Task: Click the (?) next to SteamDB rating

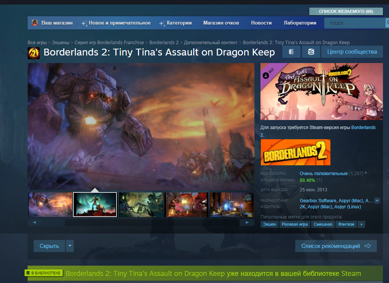Action: click(x=319, y=180)
